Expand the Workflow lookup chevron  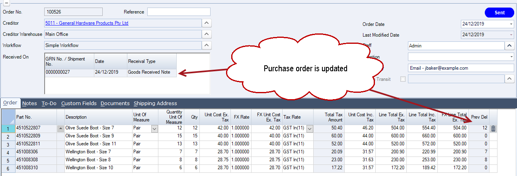click(x=206, y=45)
